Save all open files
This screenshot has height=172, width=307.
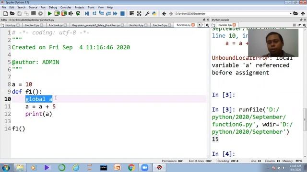pos(26,13)
